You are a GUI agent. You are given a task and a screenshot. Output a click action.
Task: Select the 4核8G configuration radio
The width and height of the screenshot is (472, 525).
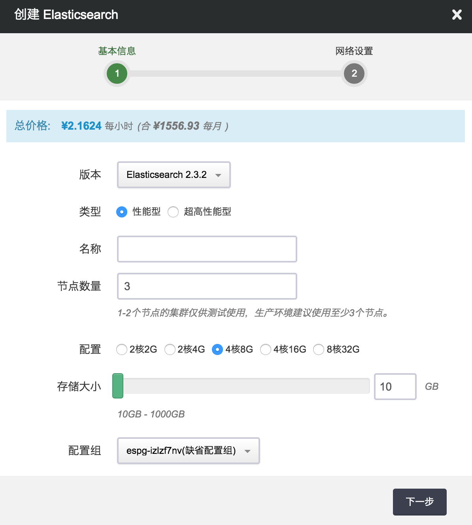tap(217, 349)
